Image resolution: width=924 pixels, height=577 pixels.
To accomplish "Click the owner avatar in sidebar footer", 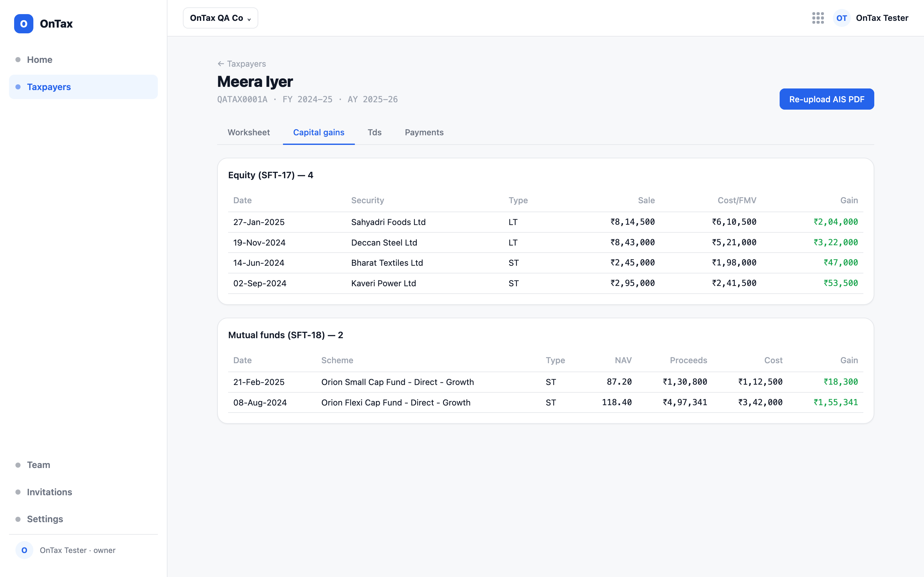I will [x=24, y=550].
